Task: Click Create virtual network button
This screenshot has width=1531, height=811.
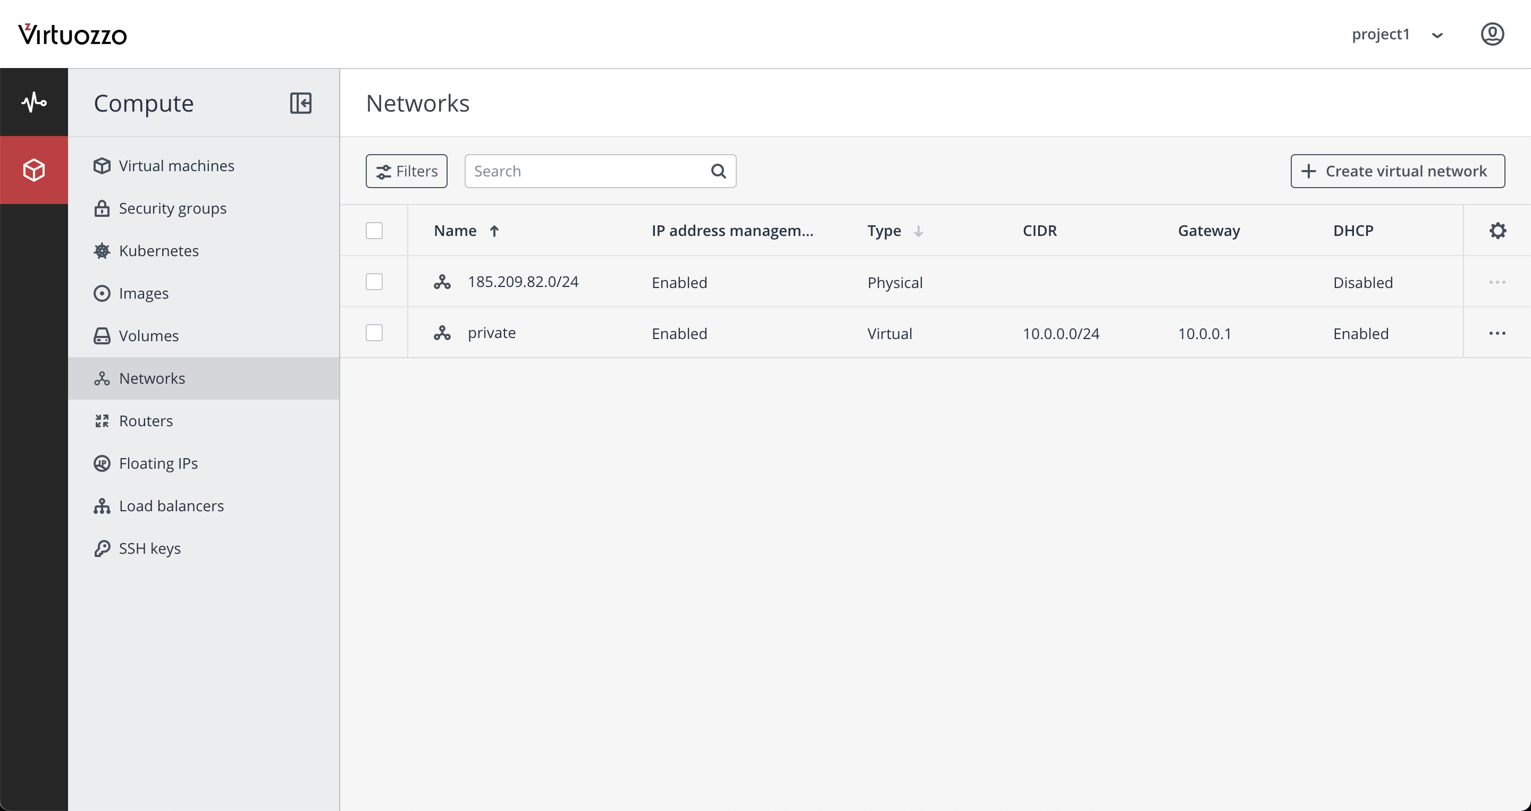Action: tap(1397, 171)
